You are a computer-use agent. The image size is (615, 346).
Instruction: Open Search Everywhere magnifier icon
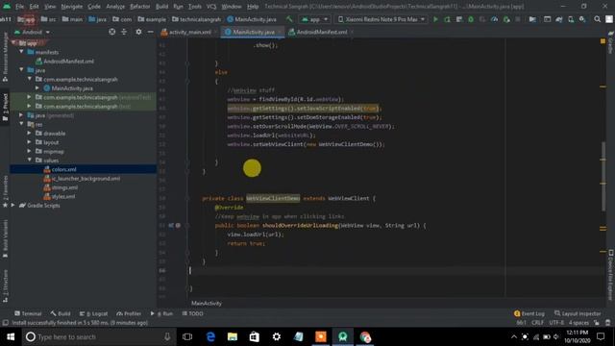597,19
